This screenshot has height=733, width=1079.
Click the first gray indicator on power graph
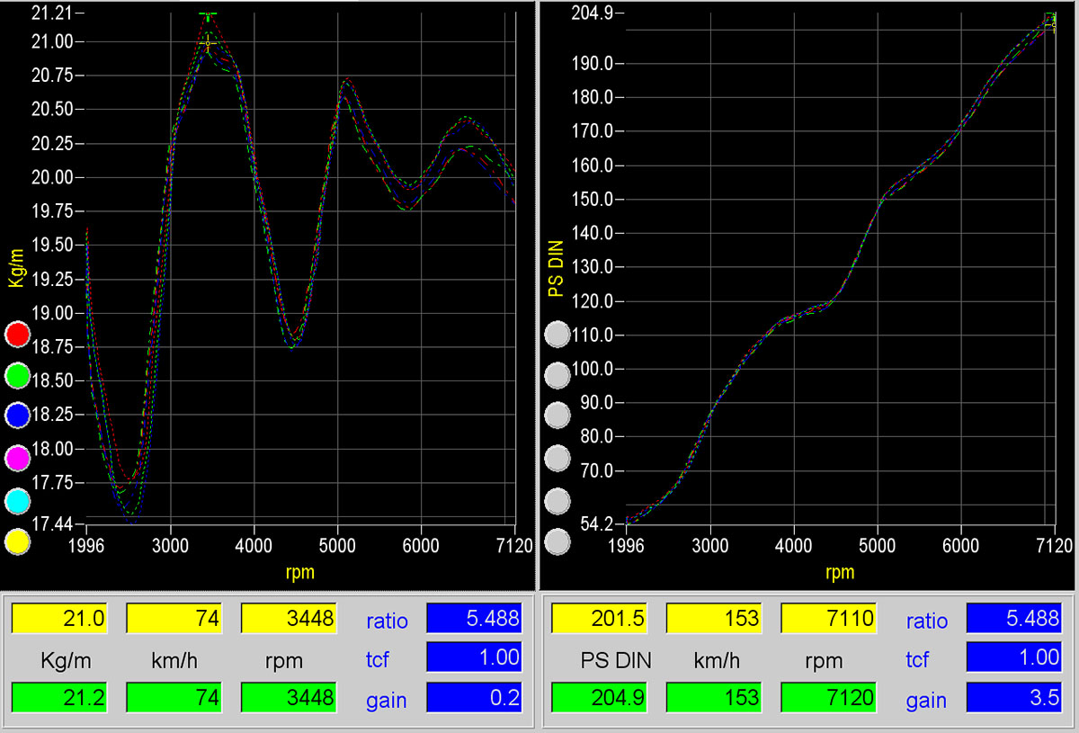557,335
